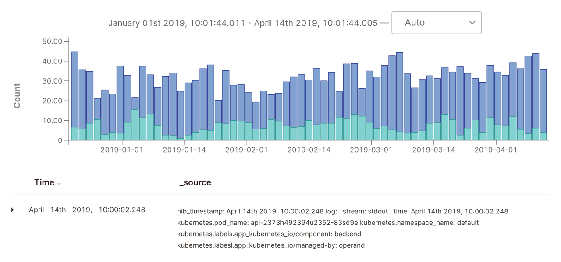
Task: Select the leftmost tallest histogram bar
Action: point(75,95)
